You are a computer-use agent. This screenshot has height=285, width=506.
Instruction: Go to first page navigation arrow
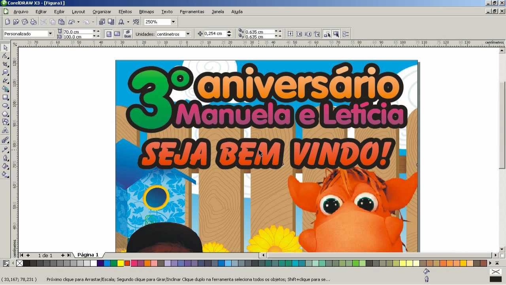click(22, 255)
